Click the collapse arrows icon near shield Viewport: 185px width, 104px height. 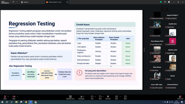tap(165, 2)
